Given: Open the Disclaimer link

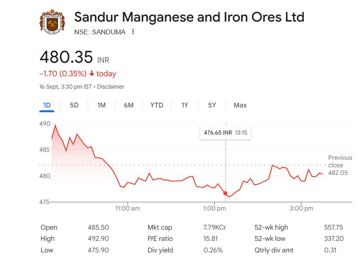Looking at the screenshot, I should coord(110,87).
